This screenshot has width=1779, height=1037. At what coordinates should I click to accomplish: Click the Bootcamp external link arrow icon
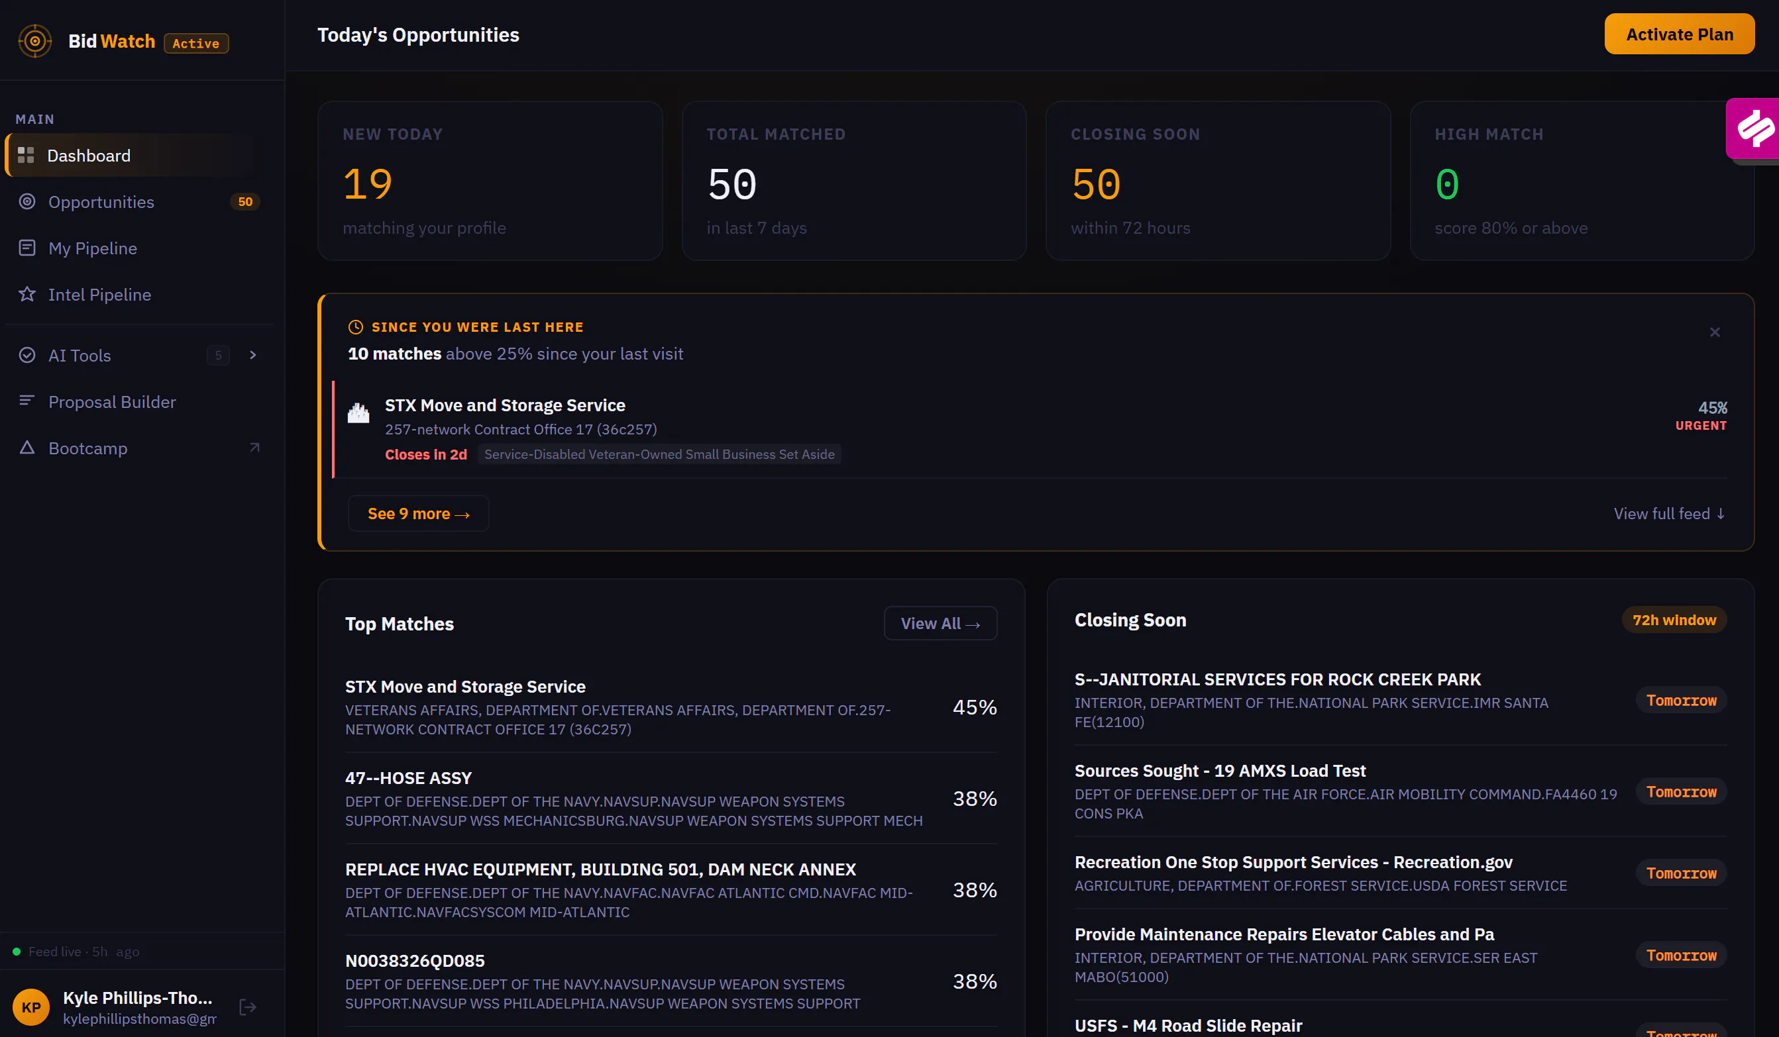[255, 447]
